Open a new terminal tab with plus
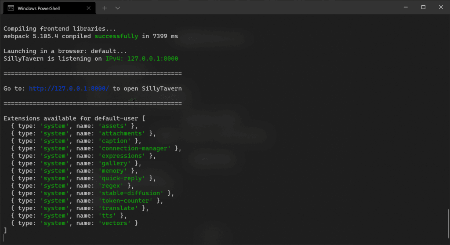Screen dimensions: 450x245 105,8
